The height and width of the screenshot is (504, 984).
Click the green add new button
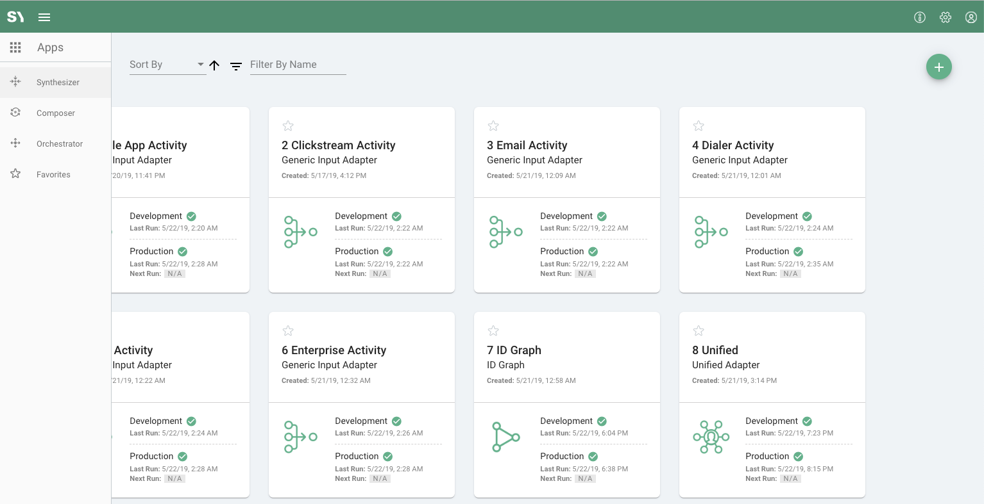click(938, 67)
